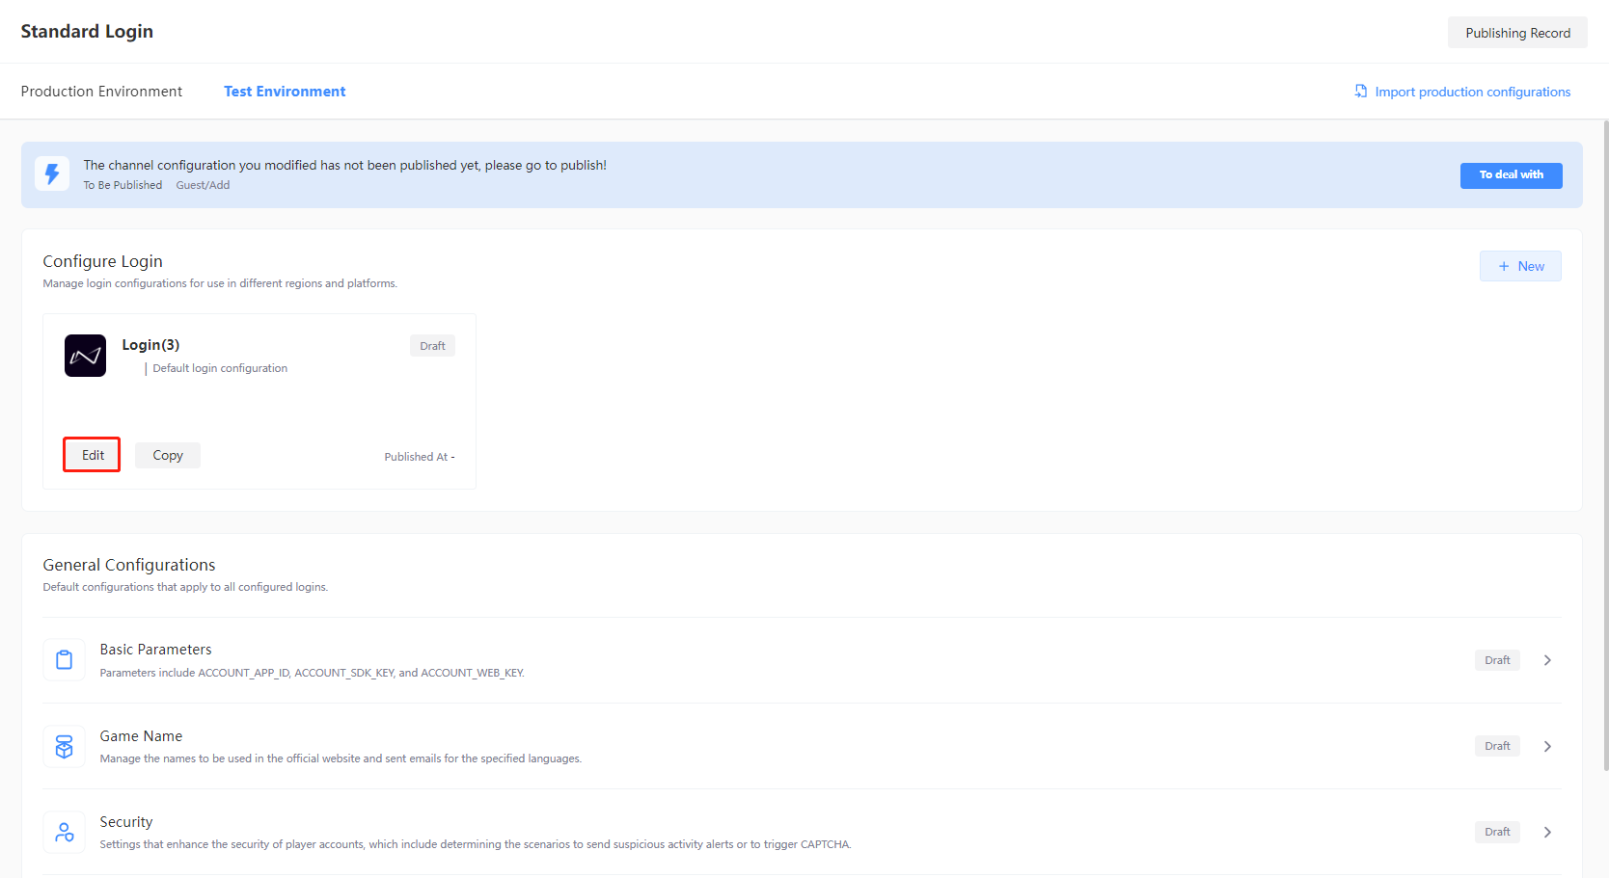The image size is (1609, 878).
Task: Copy the Login(3) configuration
Action: (168, 456)
